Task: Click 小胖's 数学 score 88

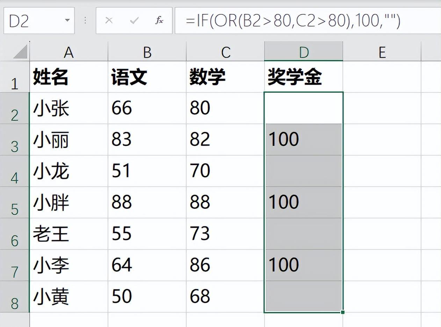Action: tap(225, 202)
